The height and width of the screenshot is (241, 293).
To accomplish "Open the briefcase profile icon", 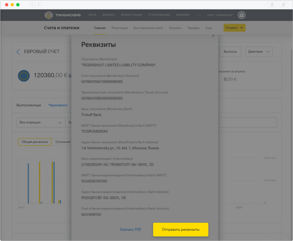I will [241, 15].
